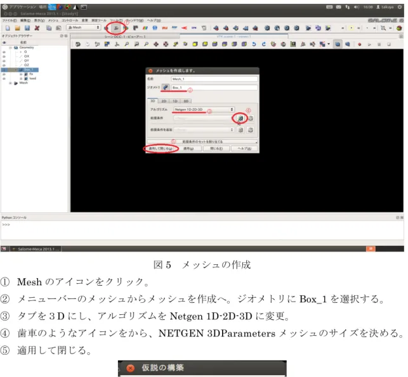This screenshot has width=408, height=377.
Task: Click the 適用して閉じる button
Action: (x=161, y=149)
